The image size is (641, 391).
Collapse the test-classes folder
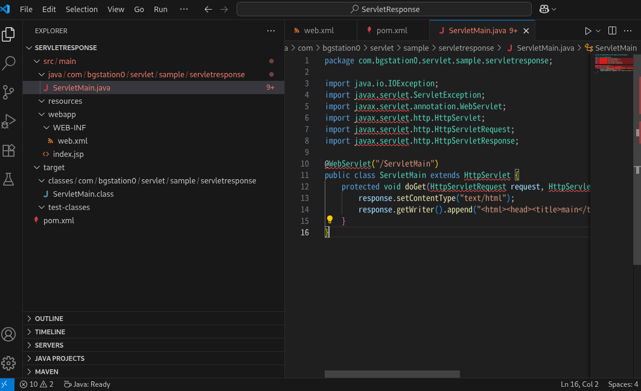pyautogui.click(x=42, y=207)
